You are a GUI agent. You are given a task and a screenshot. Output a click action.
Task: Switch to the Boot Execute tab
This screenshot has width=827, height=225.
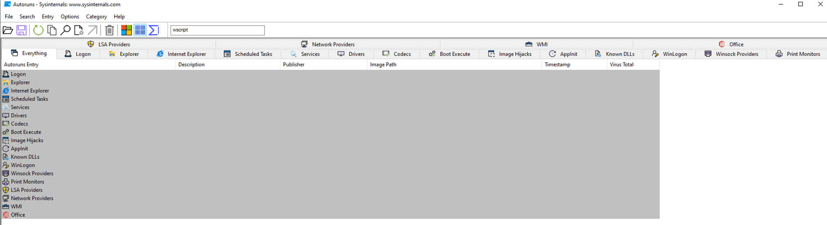pos(449,54)
